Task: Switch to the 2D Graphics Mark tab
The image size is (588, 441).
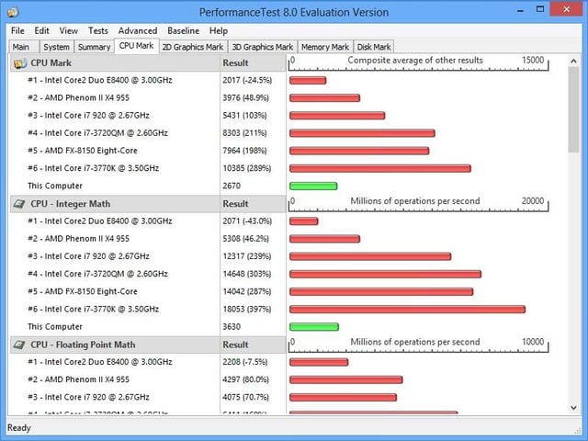Action: click(193, 47)
